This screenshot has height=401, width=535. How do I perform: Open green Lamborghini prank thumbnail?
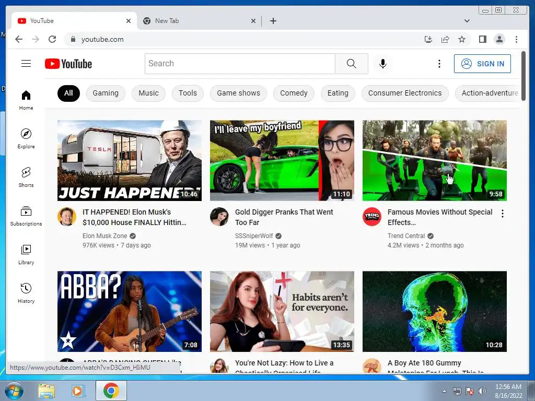pos(282,161)
